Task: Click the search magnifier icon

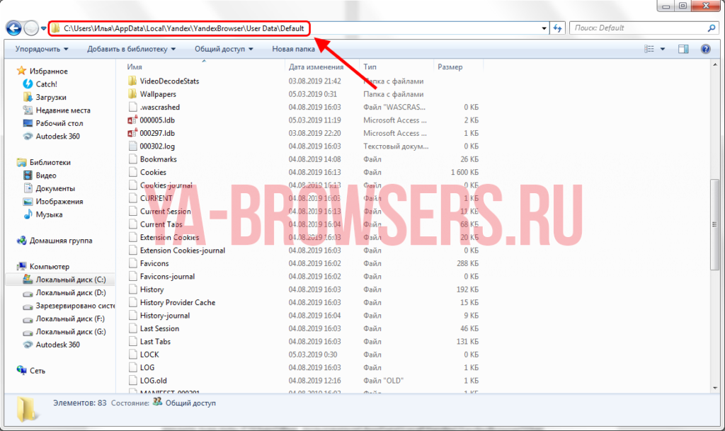Action: tap(712, 28)
